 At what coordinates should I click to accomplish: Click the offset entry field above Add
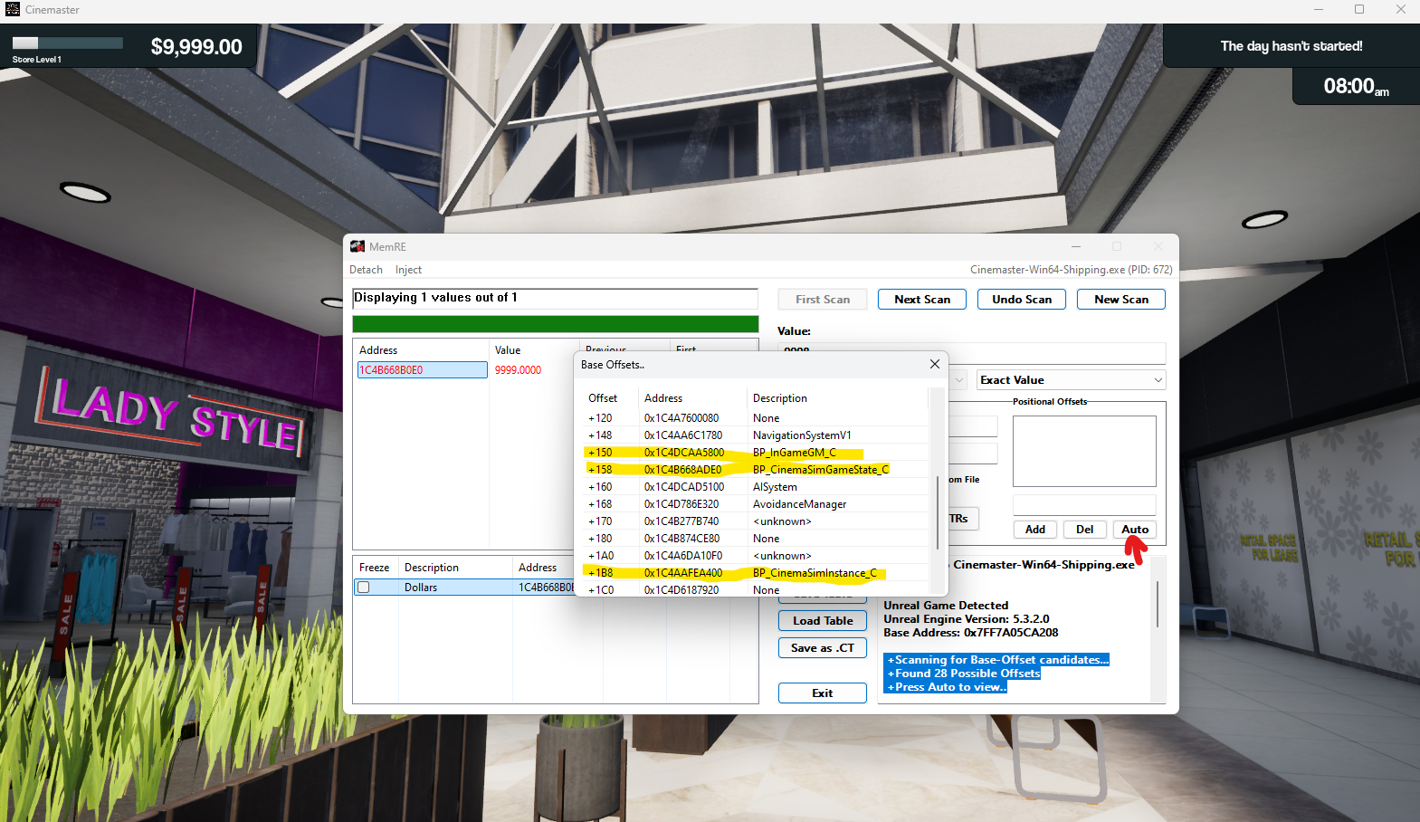point(1084,504)
